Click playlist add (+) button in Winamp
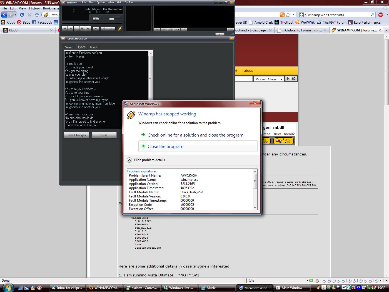389x292 pixels. (x=157, y=29)
